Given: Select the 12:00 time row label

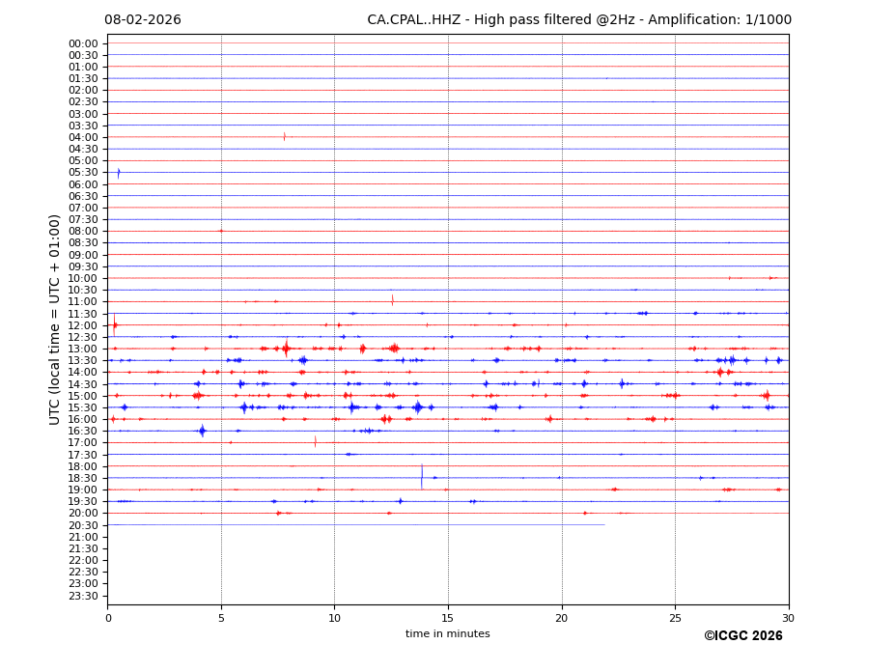Looking at the screenshot, I should 83,325.
